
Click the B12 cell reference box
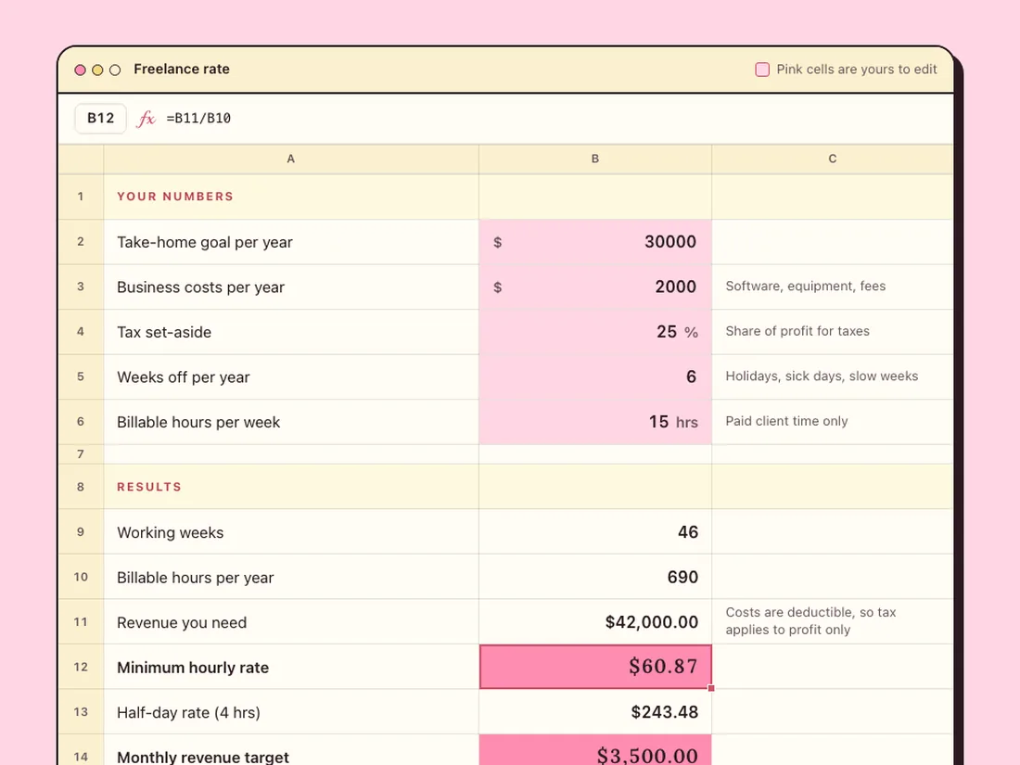pyautogui.click(x=101, y=119)
